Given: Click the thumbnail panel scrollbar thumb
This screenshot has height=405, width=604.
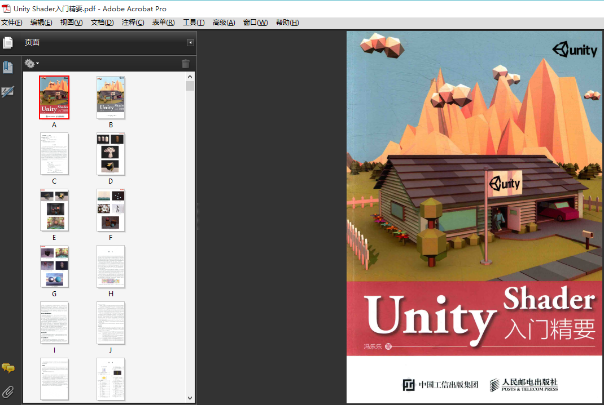Looking at the screenshot, I should [x=190, y=86].
